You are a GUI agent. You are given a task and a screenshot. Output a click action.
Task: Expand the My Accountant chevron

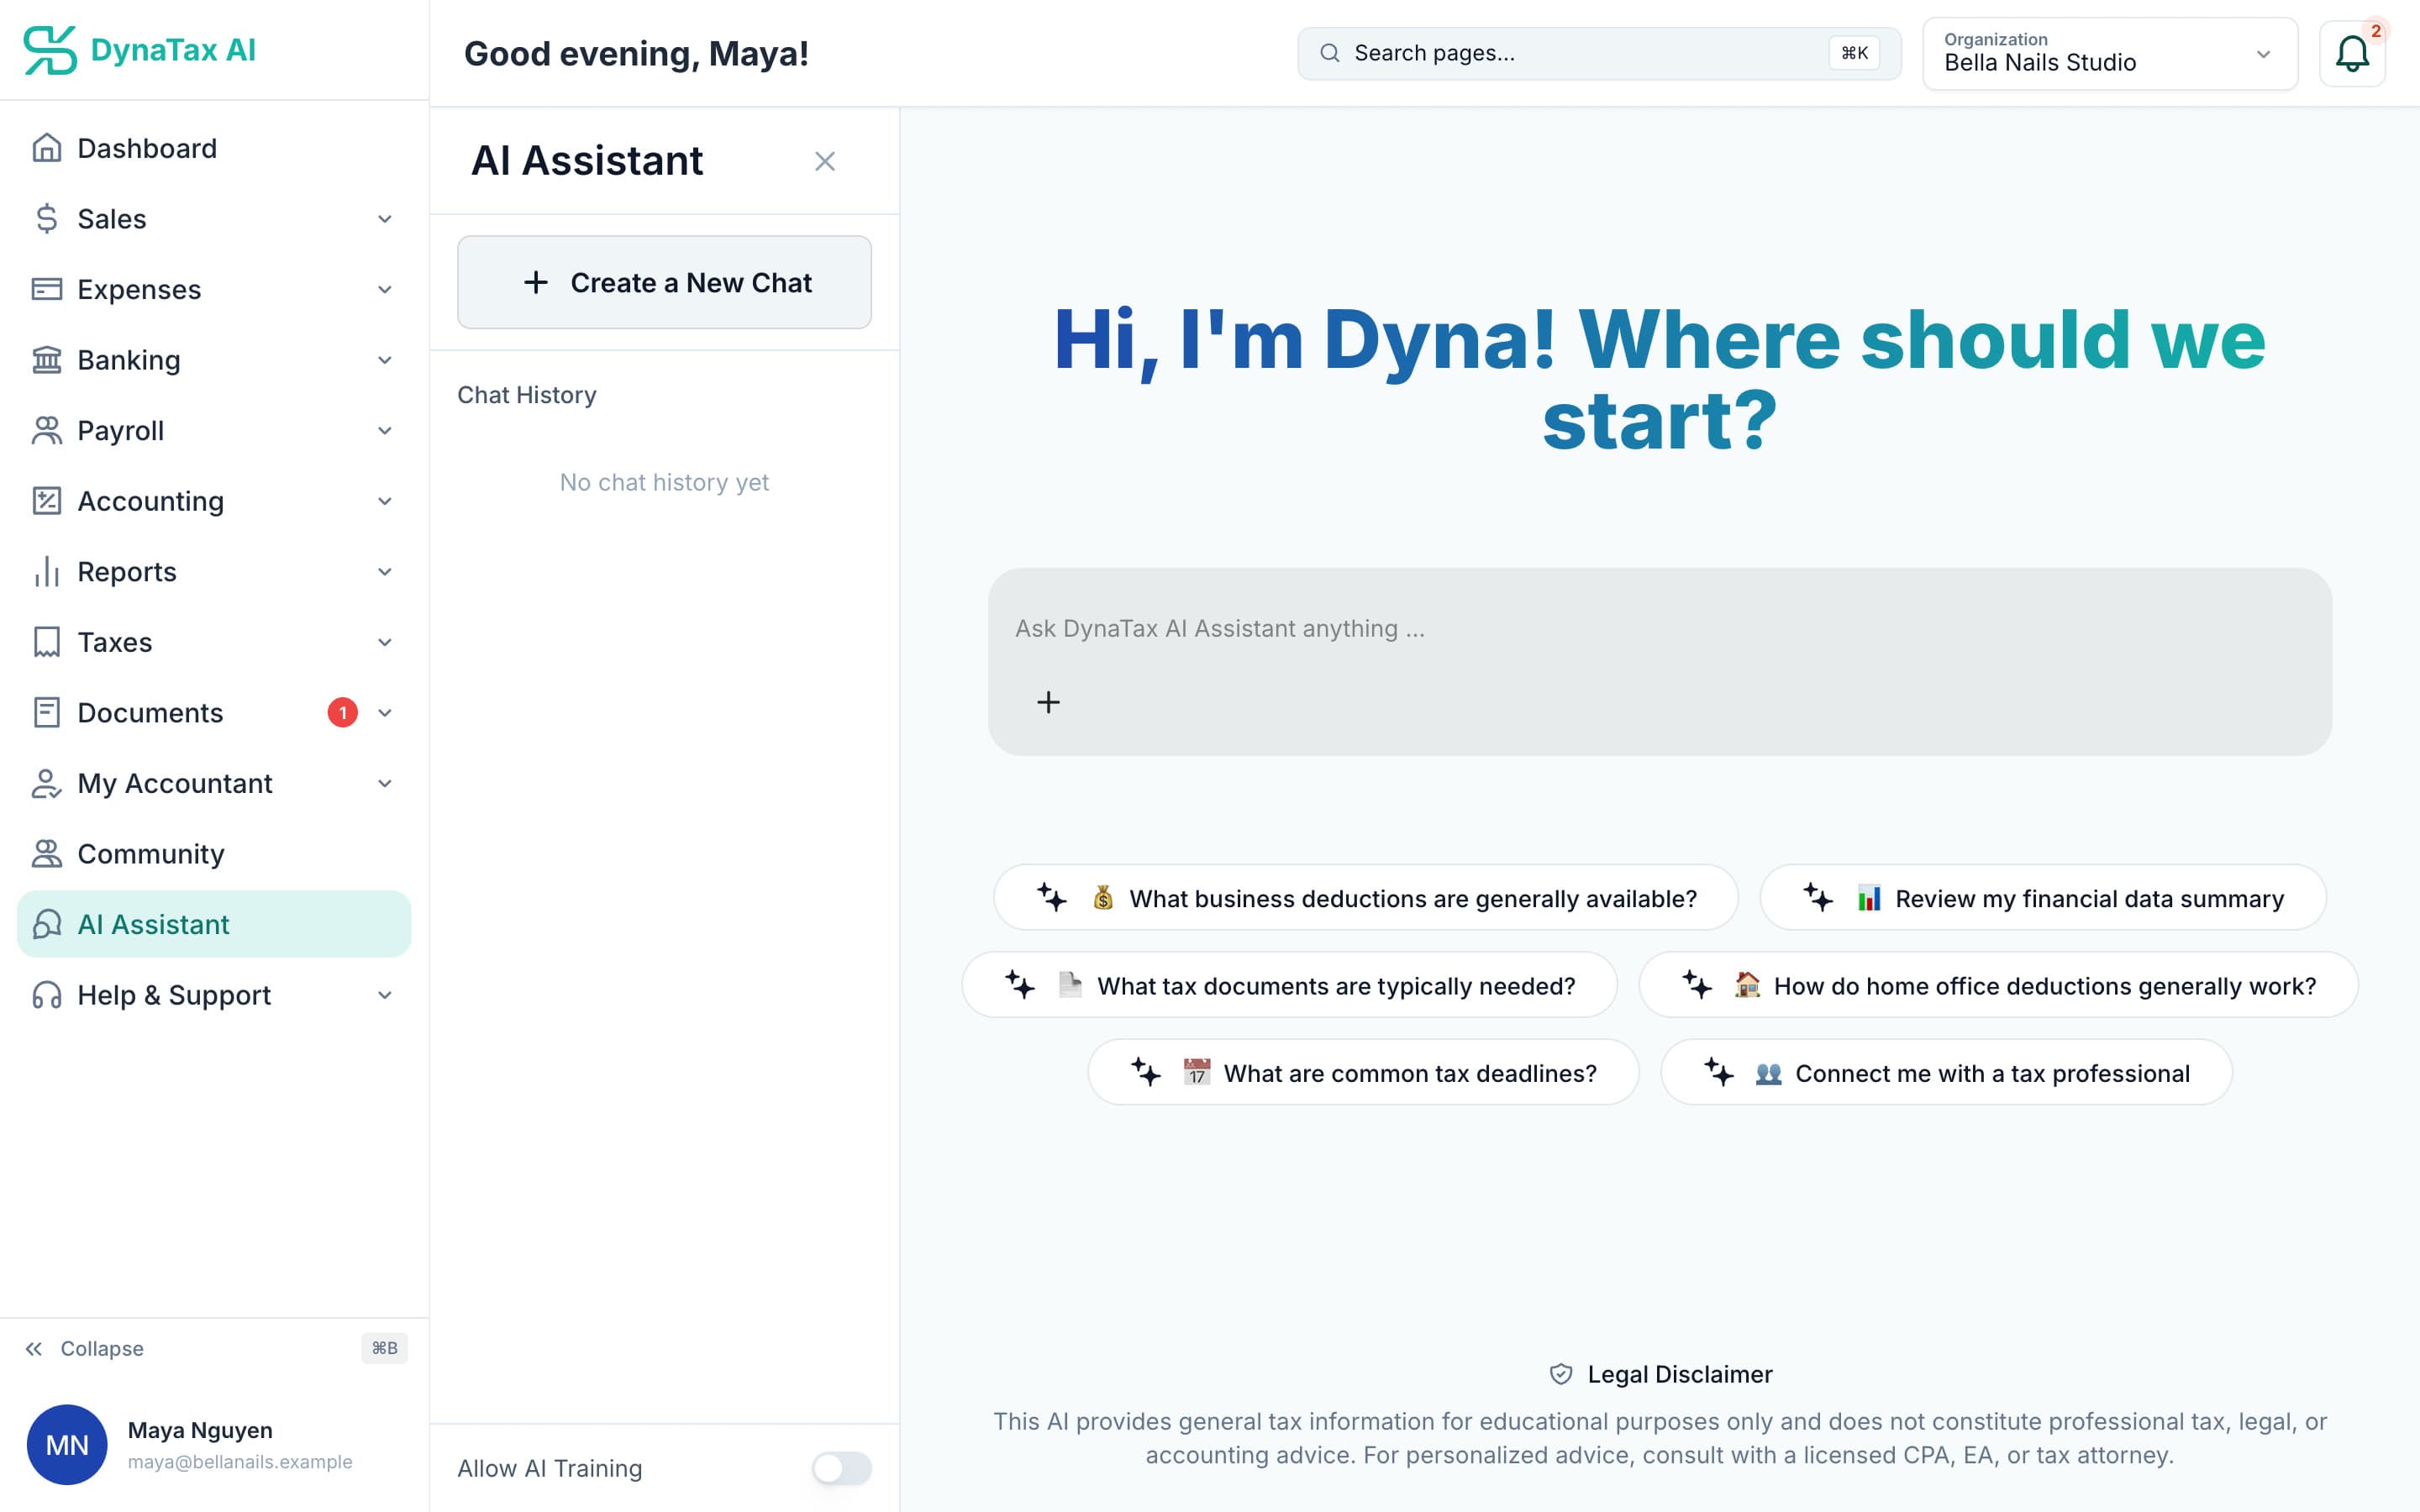385,784
